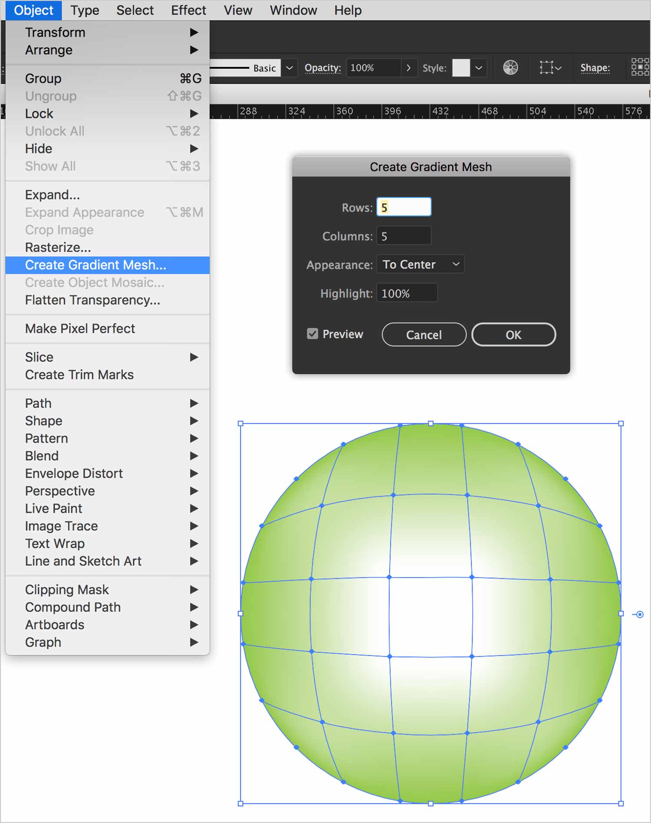
Task: Open the Basic stroke style dropdown
Action: (x=289, y=68)
